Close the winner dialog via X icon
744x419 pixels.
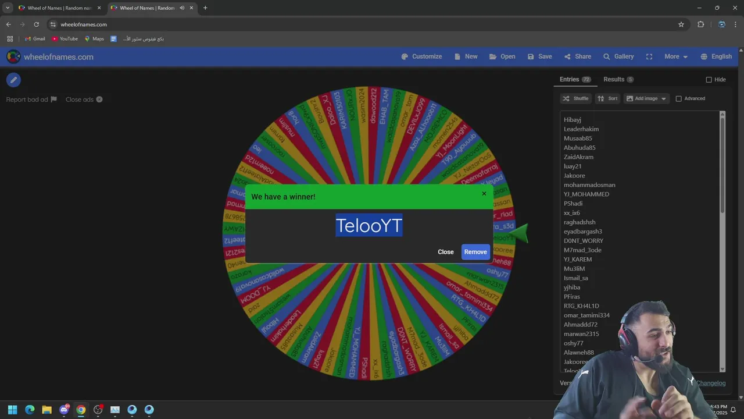484,194
